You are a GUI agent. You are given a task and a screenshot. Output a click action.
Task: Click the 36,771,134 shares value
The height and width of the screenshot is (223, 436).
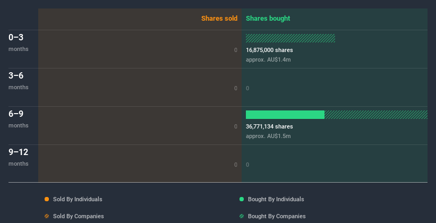point(269,126)
